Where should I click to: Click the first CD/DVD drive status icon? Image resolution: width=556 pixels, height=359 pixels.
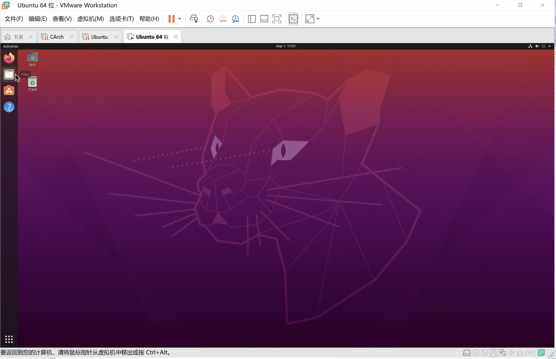point(475,353)
